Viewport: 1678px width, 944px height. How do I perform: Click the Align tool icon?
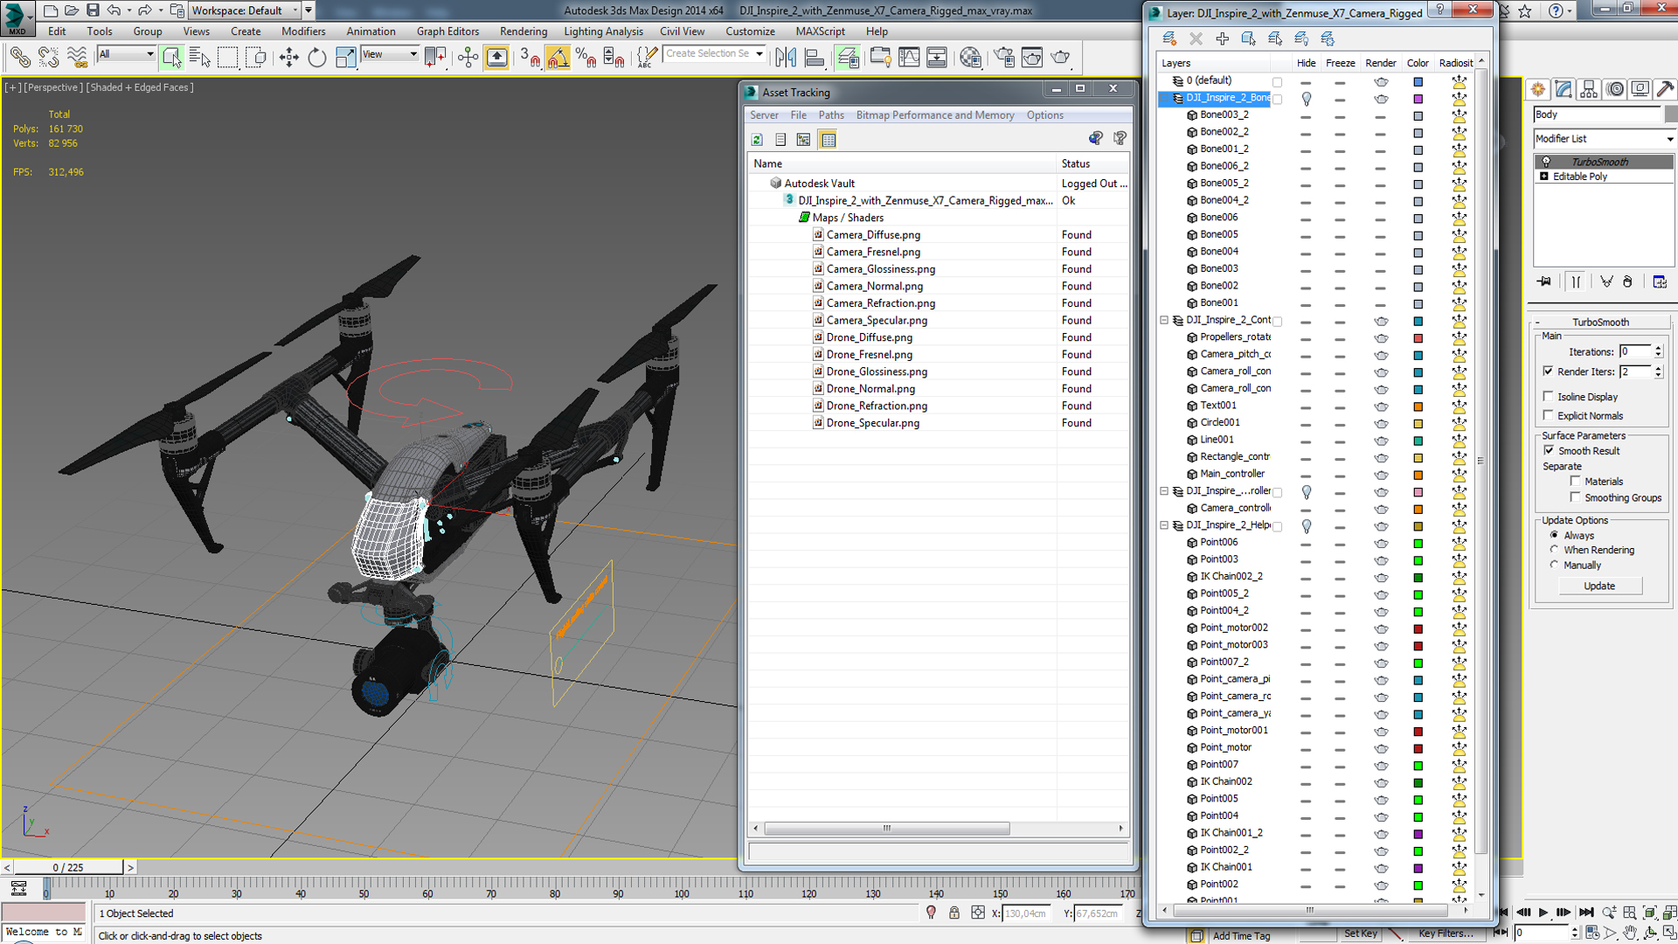point(814,58)
